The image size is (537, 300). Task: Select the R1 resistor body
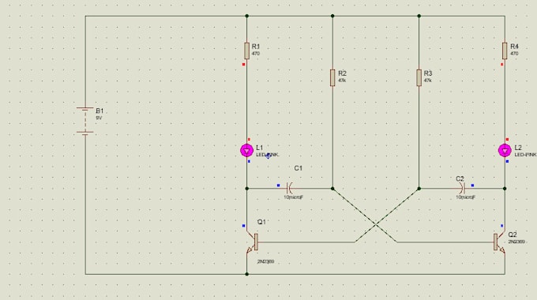click(246, 51)
